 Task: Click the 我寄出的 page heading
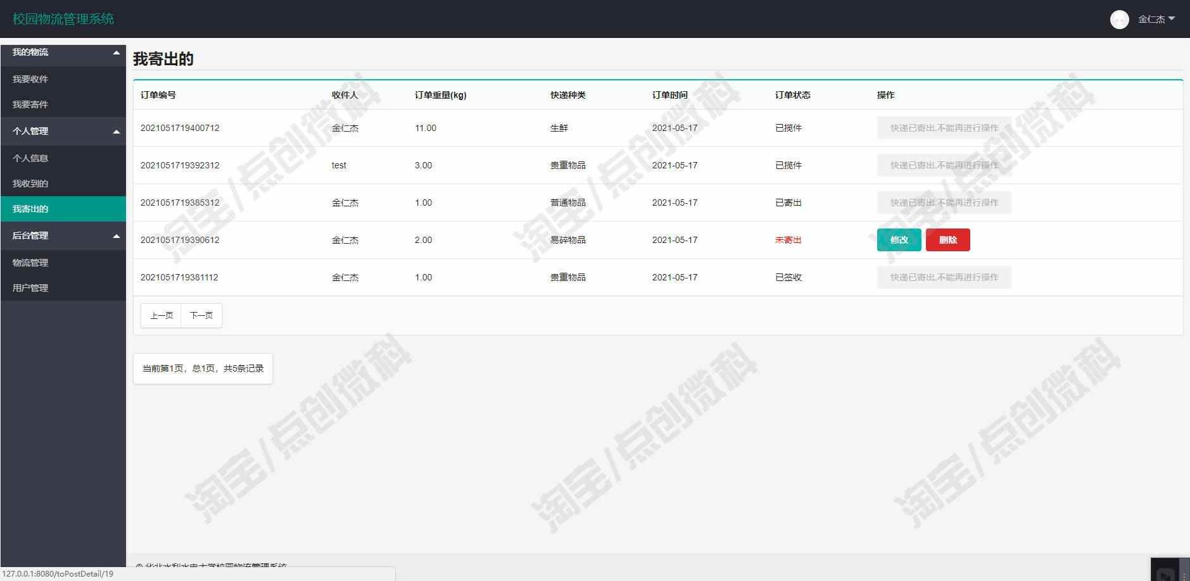pos(163,59)
